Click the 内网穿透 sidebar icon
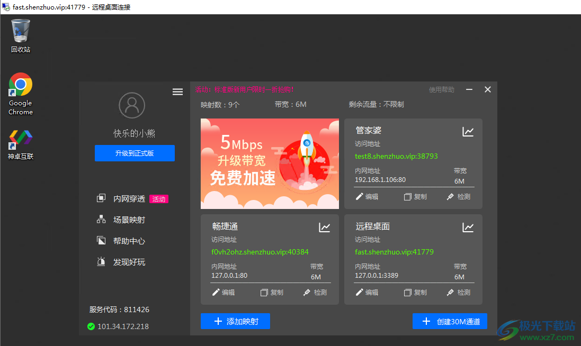581x346 pixels. pos(101,198)
